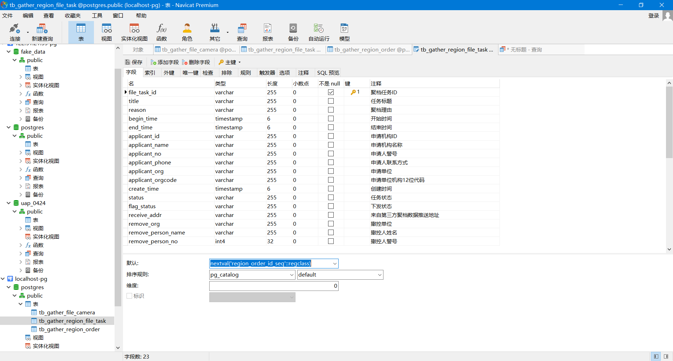673x361 pixels.
Task: Uncheck 不是 null on file_task_id row
Action: (331, 92)
